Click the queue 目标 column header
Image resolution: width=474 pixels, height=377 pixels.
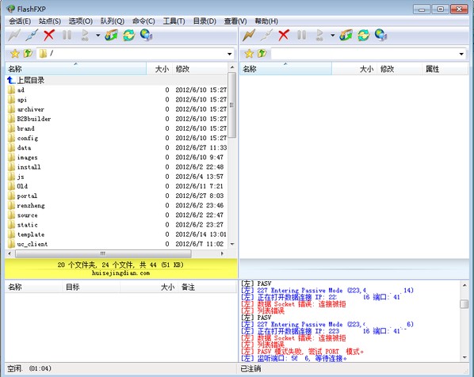coord(91,287)
